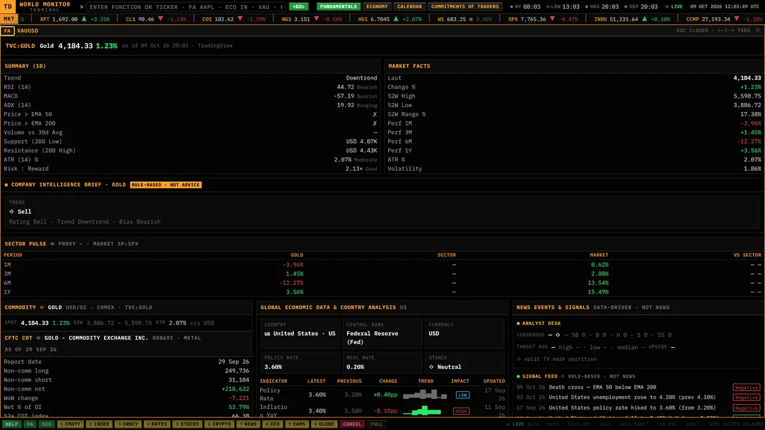The height and width of the screenshot is (430, 765).
Task: Click the REAL RATE 0.20% card
Action: 382,362
